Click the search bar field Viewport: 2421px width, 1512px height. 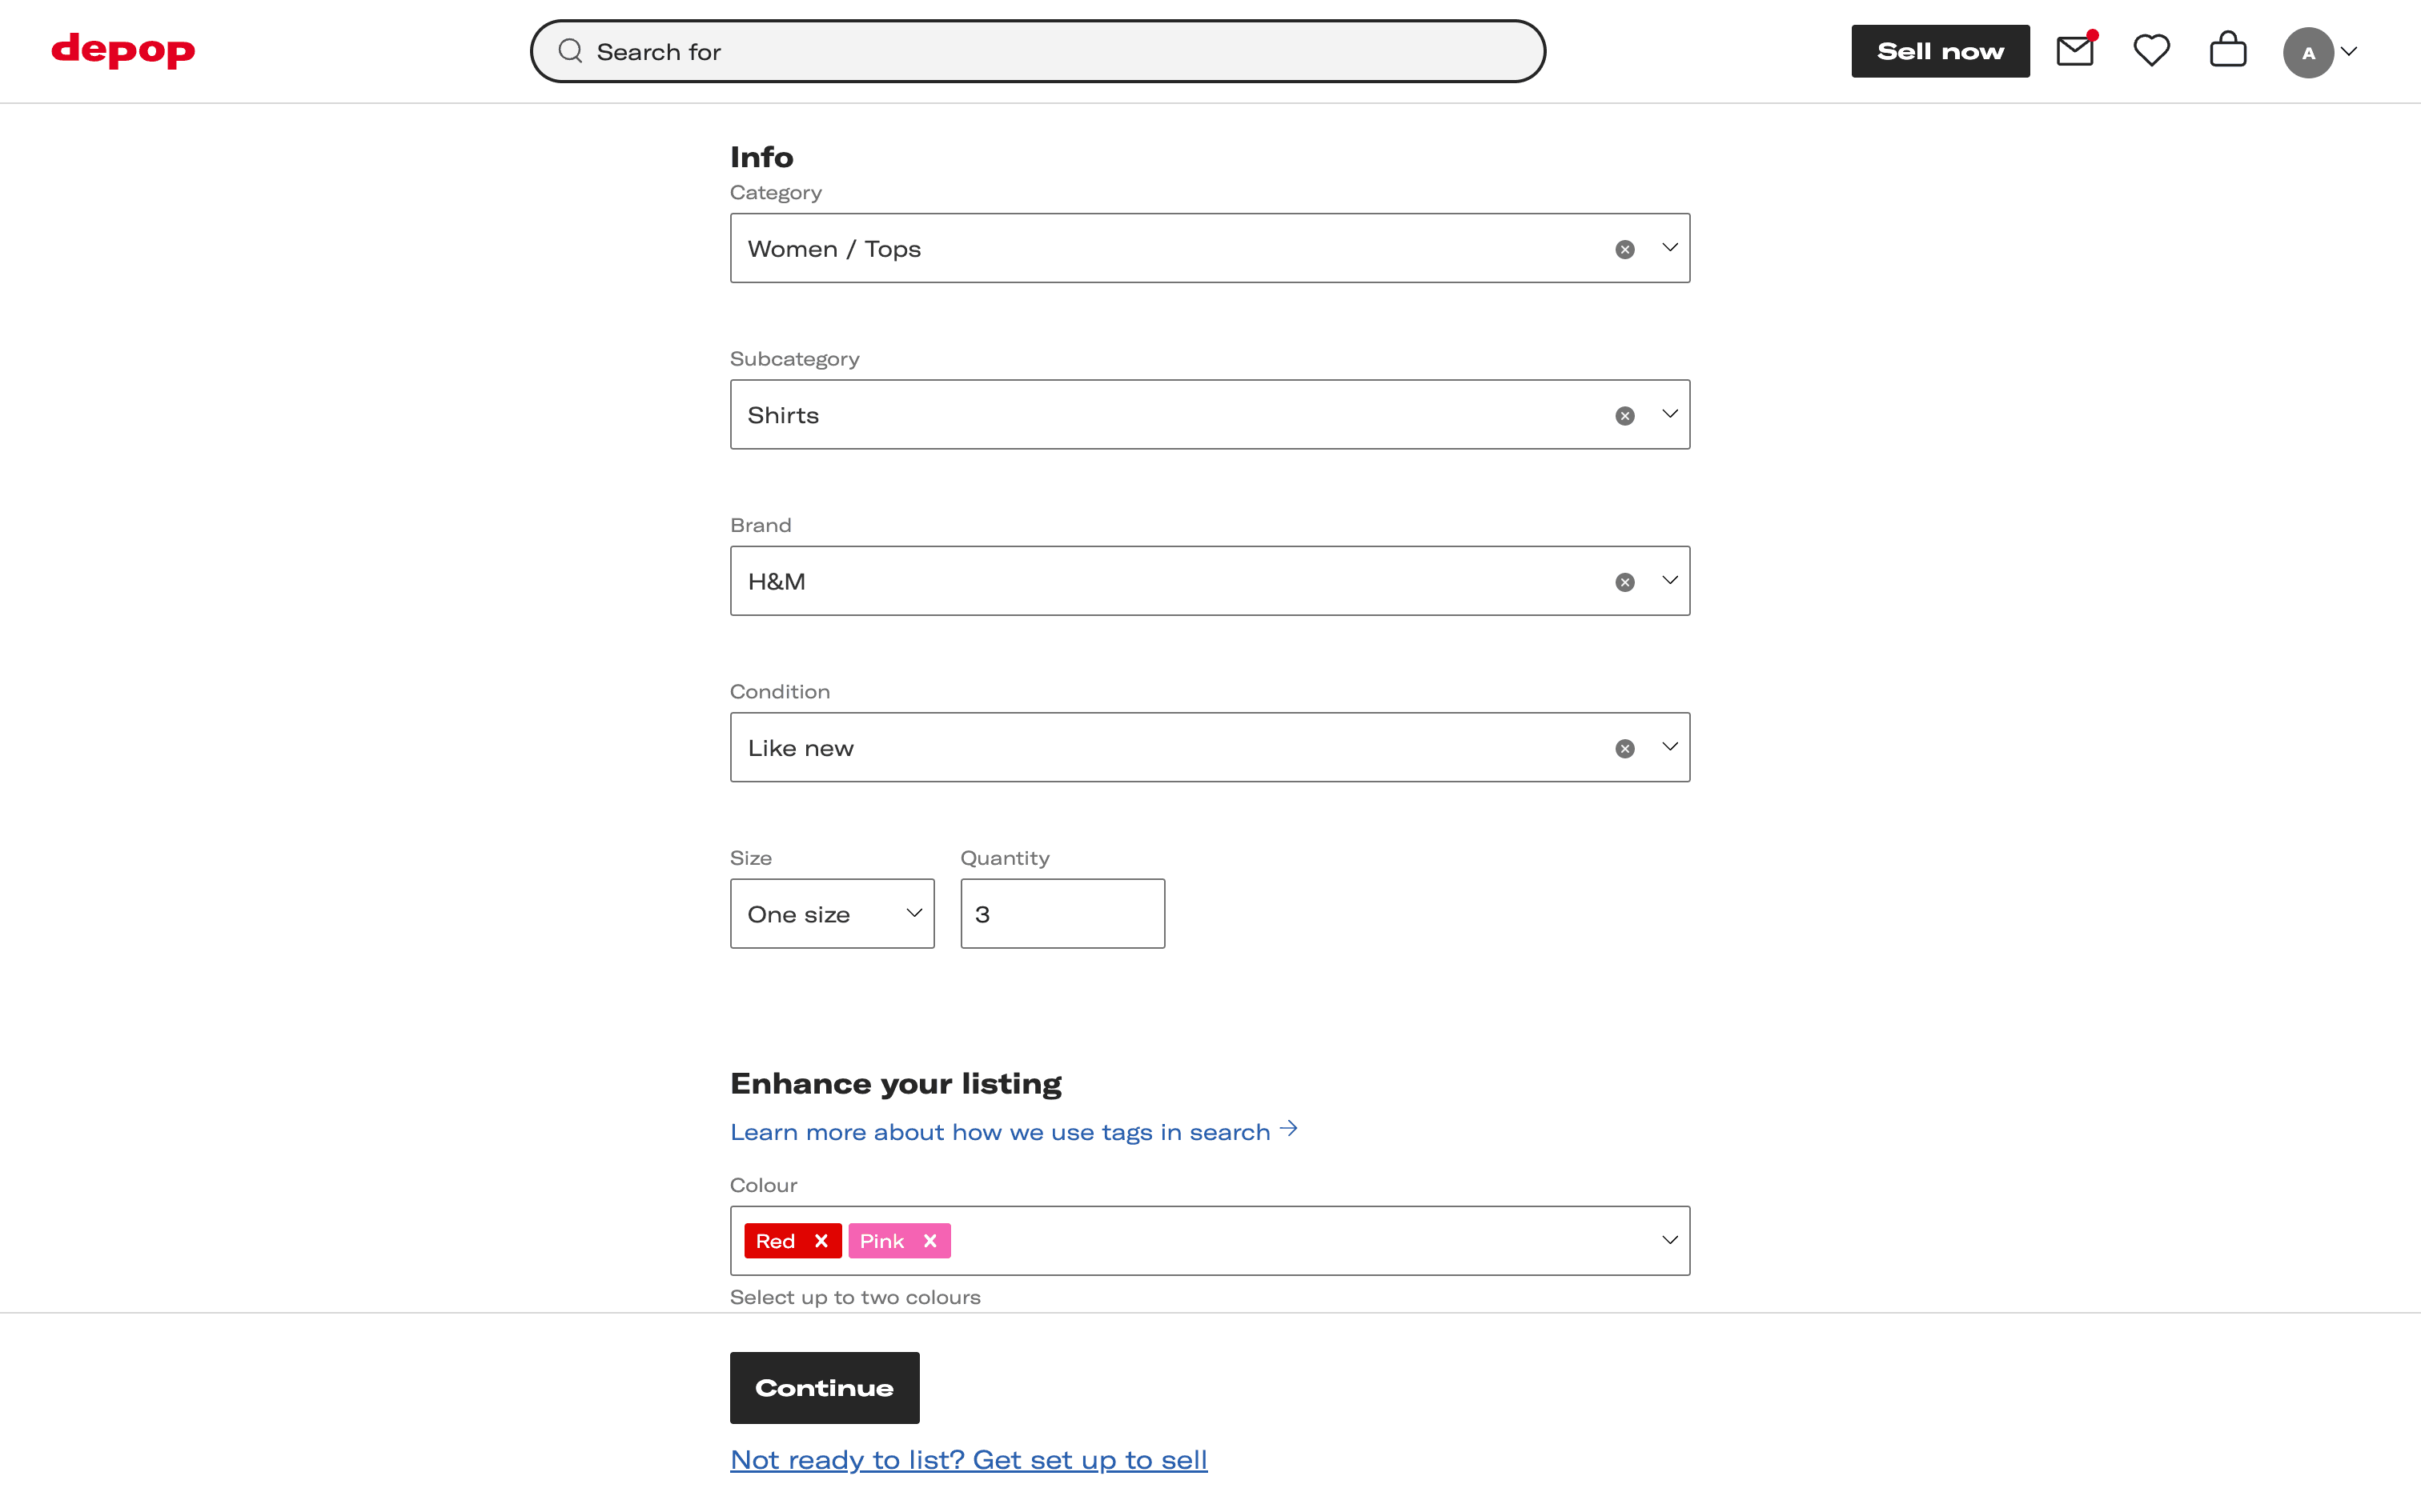[x=1038, y=52]
